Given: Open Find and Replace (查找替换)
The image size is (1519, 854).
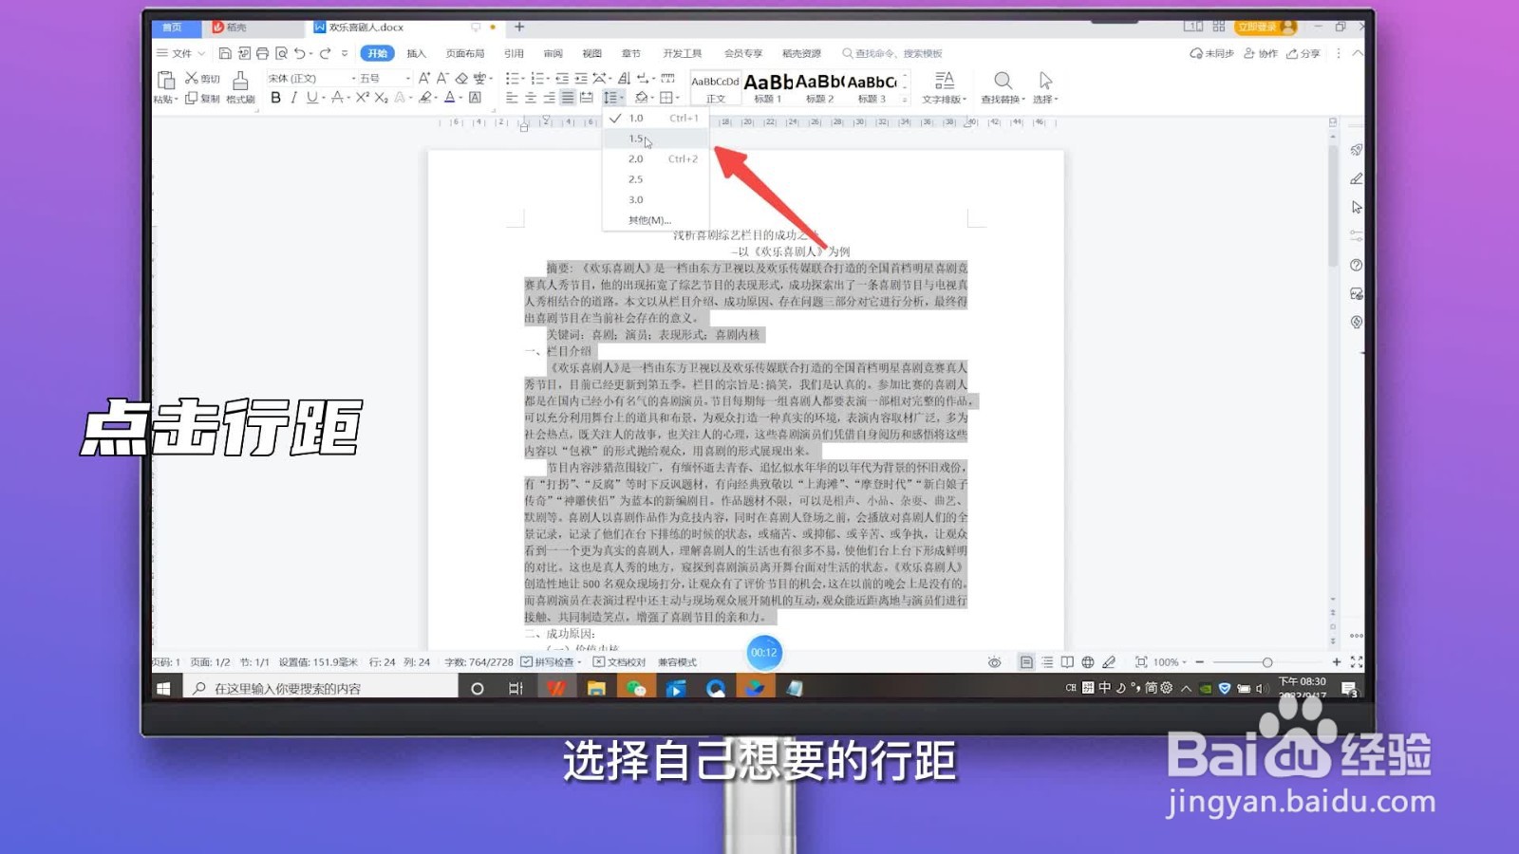Looking at the screenshot, I should pyautogui.click(x=1002, y=86).
